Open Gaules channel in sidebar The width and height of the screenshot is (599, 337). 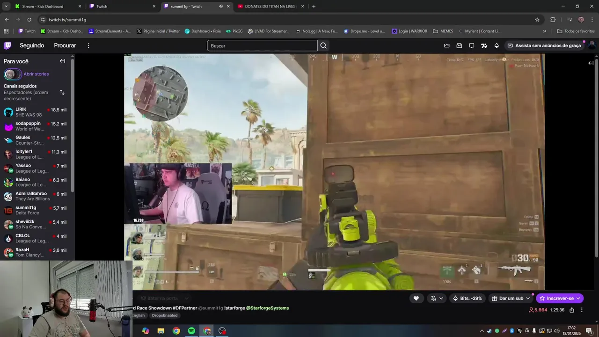tap(36, 140)
